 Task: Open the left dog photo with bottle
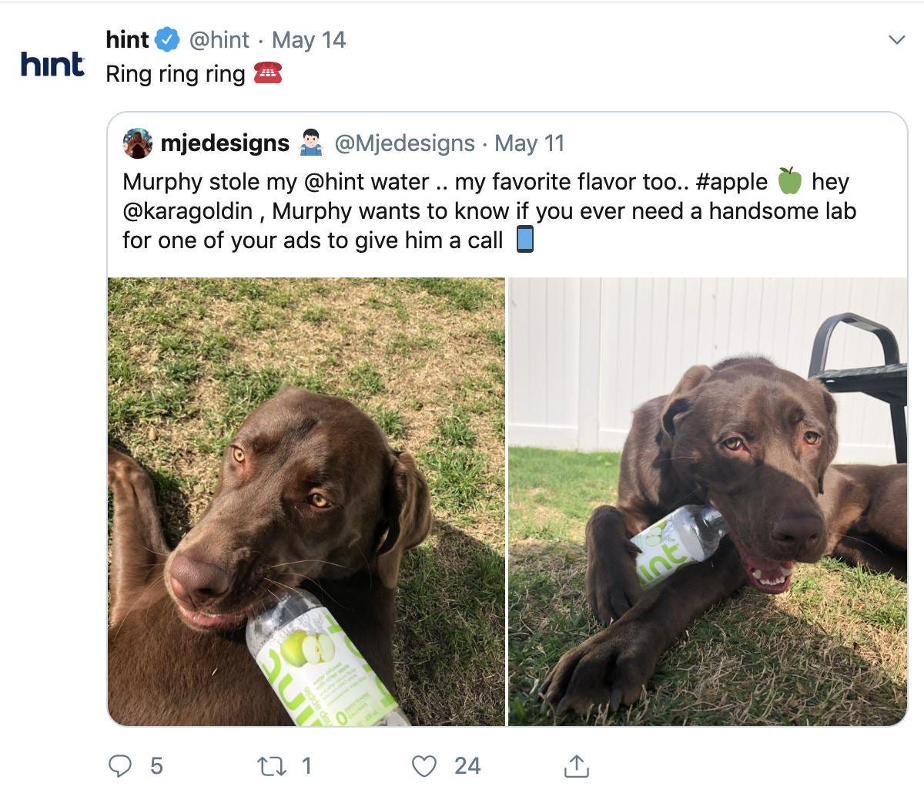pyautogui.click(x=306, y=502)
